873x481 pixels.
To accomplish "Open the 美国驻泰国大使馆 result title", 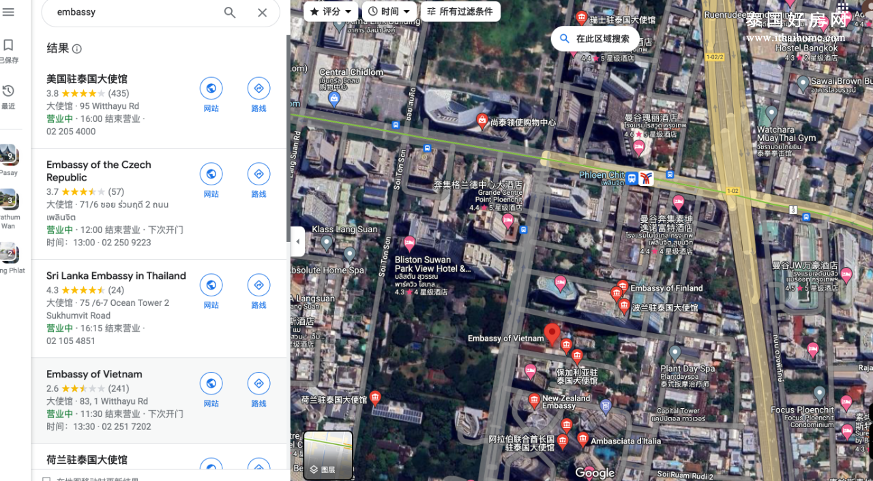I will click(x=87, y=79).
